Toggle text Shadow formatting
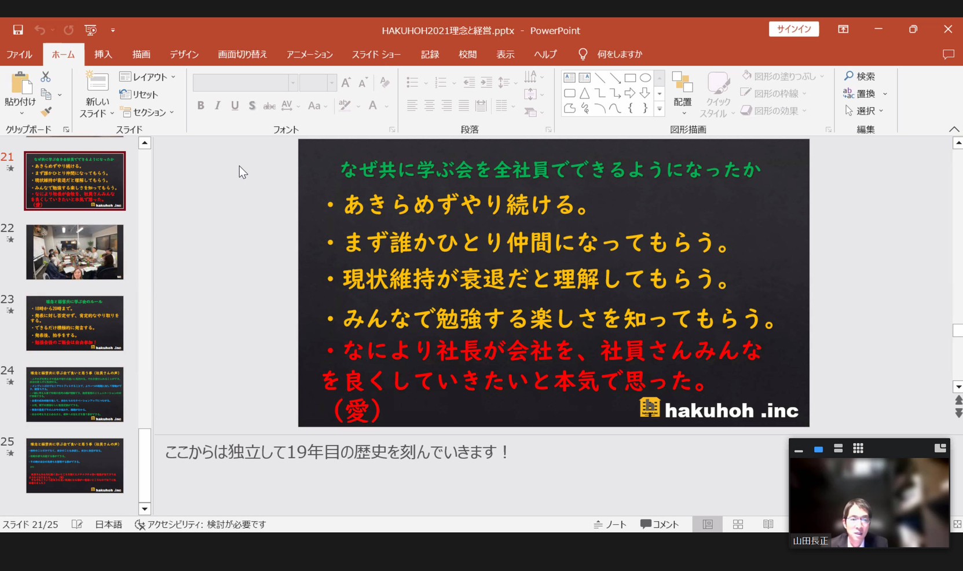 tap(252, 105)
